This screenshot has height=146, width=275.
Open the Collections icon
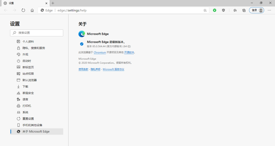244,10
